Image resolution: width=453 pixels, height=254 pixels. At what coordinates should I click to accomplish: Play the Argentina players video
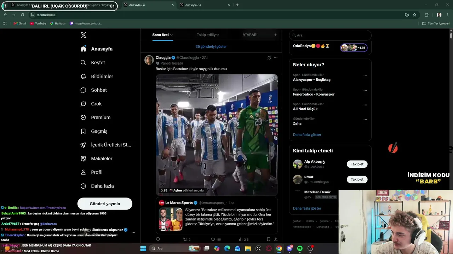(x=217, y=134)
